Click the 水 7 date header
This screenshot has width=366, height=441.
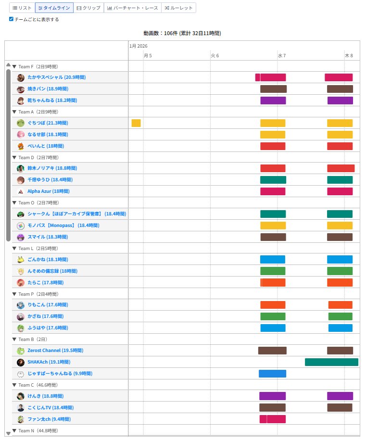click(282, 56)
